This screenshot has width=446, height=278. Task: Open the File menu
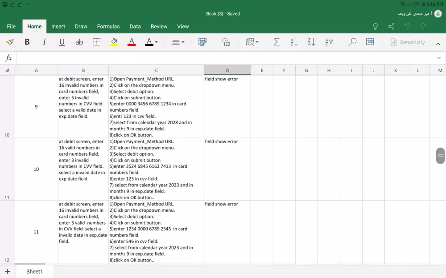click(11, 27)
